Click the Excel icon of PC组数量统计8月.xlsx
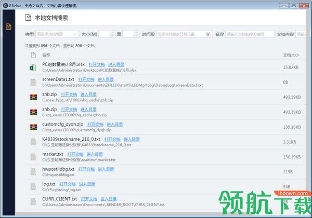 click(x=33, y=67)
